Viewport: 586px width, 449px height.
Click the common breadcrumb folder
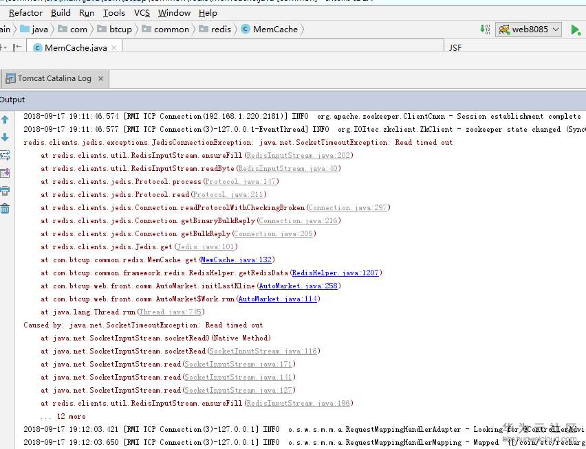pos(166,30)
